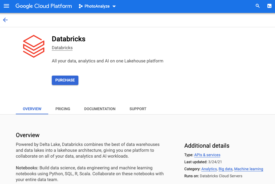Switch to the OVERVIEW tab
Viewport: 275px width, 184px height.
point(32,109)
